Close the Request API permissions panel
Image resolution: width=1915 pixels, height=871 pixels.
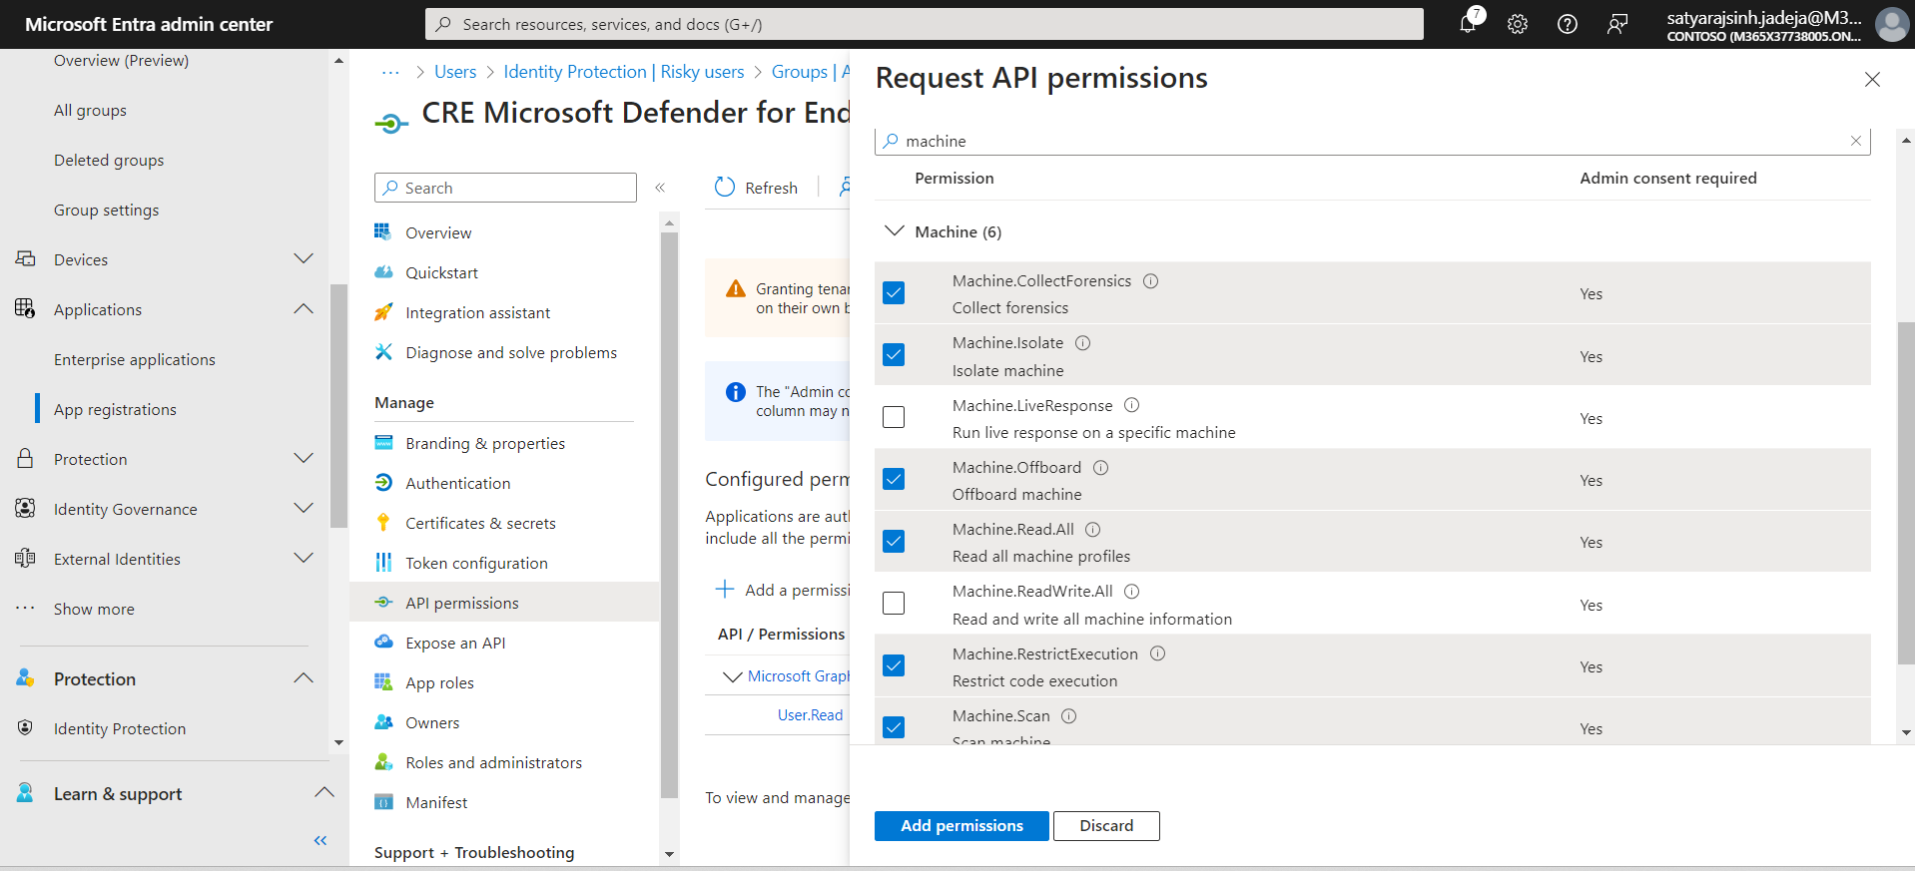1872,80
